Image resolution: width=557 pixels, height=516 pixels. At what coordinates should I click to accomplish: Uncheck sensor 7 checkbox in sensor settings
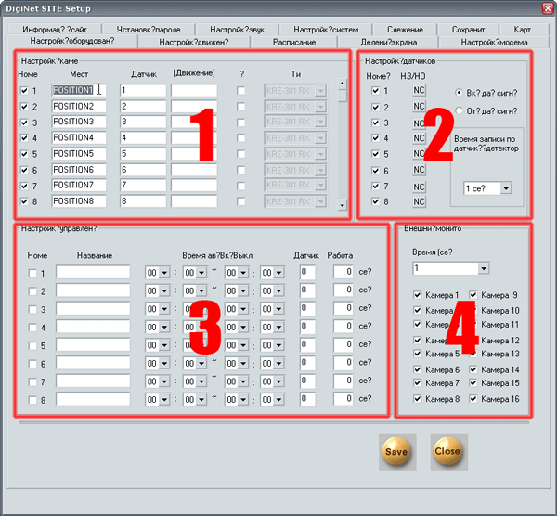[375, 186]
